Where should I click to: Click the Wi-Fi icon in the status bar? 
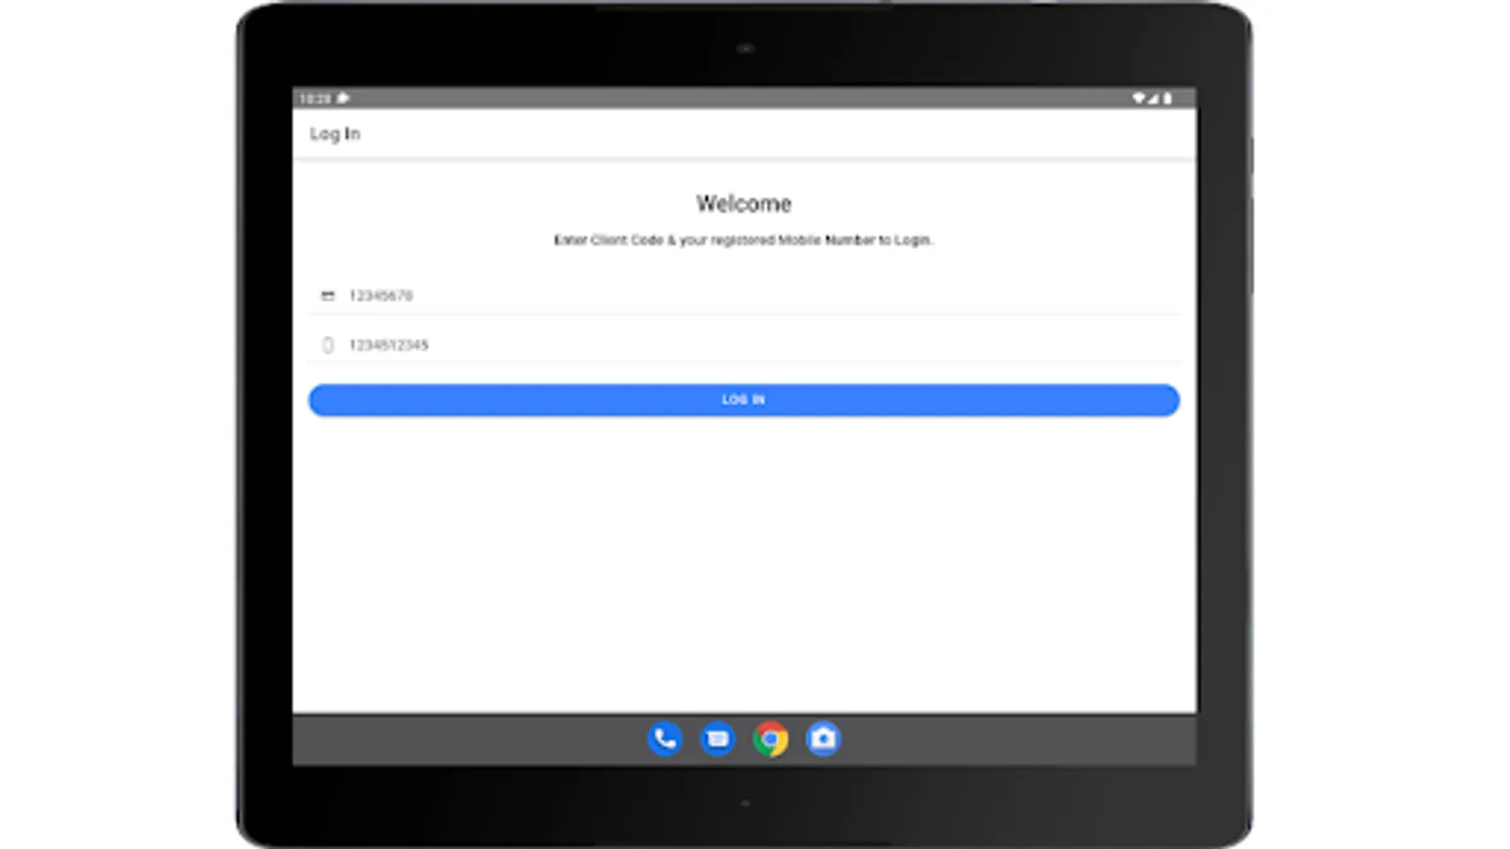pos(1137,96)
